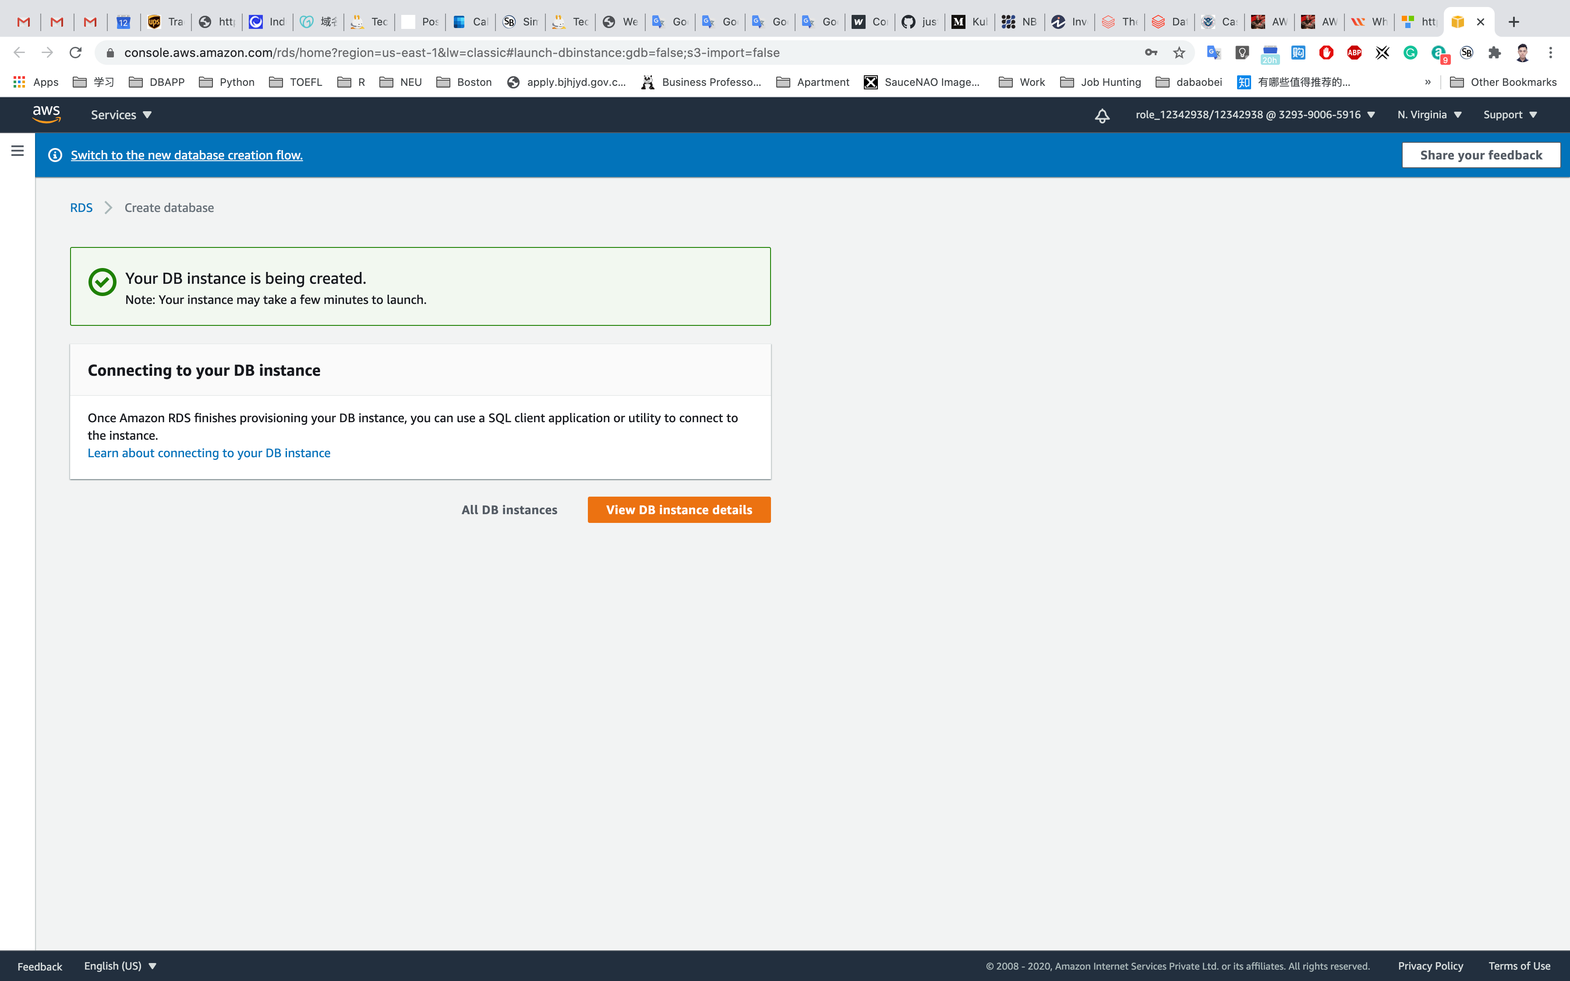Open the N. Virginia region dropdown

1429,115
